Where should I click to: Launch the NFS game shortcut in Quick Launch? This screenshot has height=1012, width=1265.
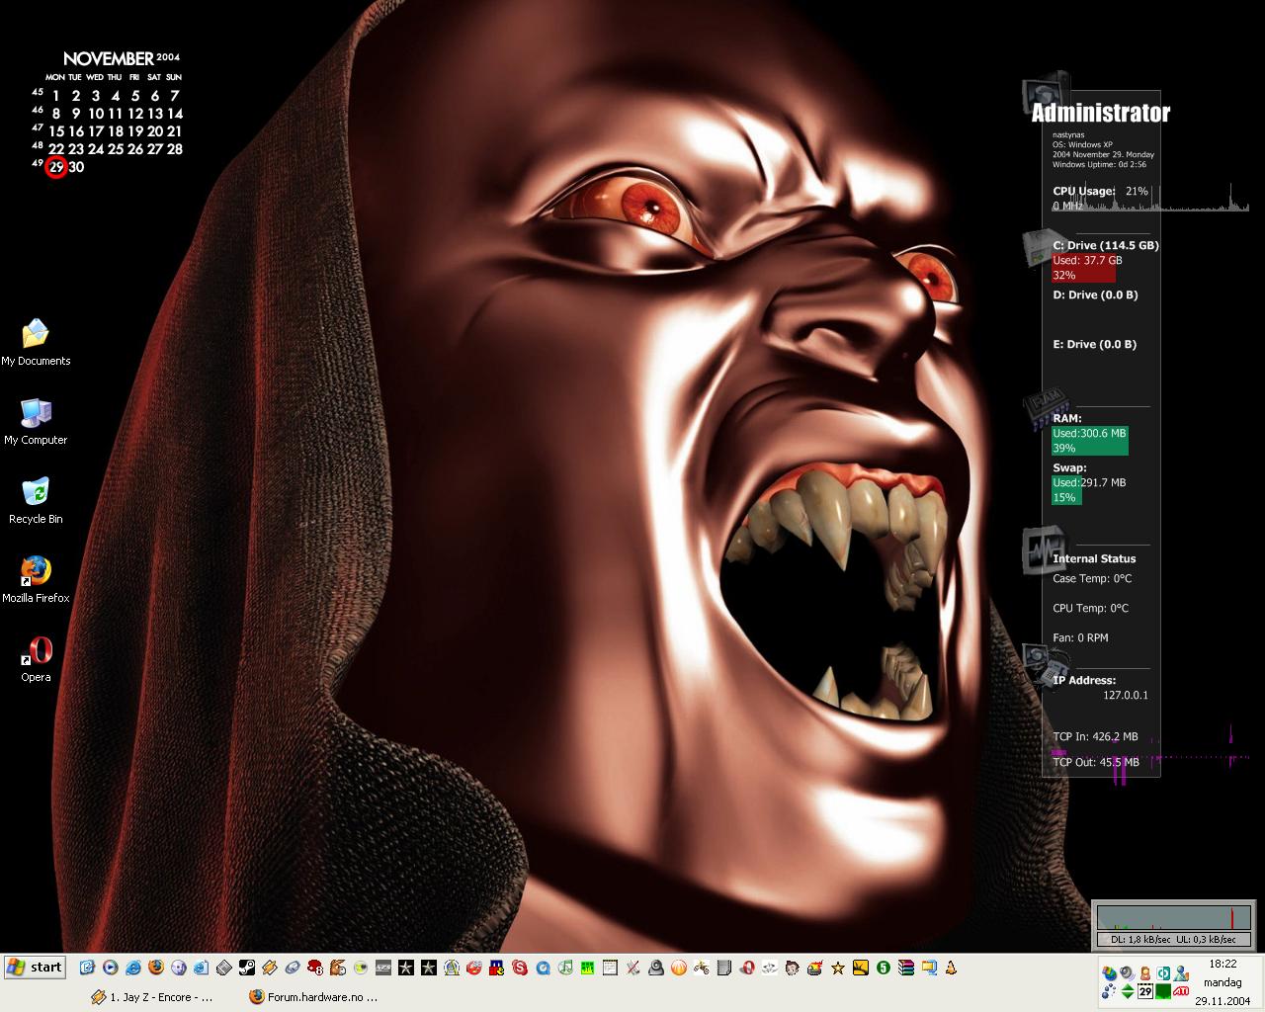tap(382, 968)
